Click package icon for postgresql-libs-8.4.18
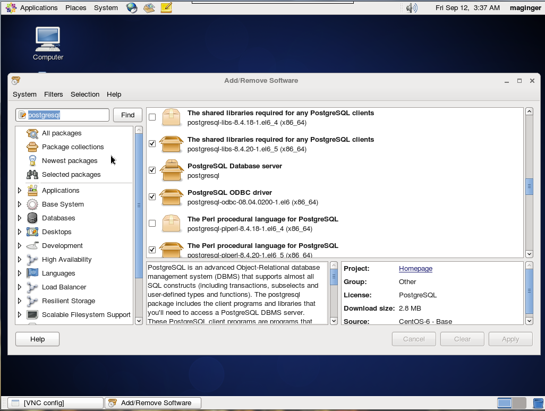The width and height of the screenshot is (545, 411). (171, 117)
